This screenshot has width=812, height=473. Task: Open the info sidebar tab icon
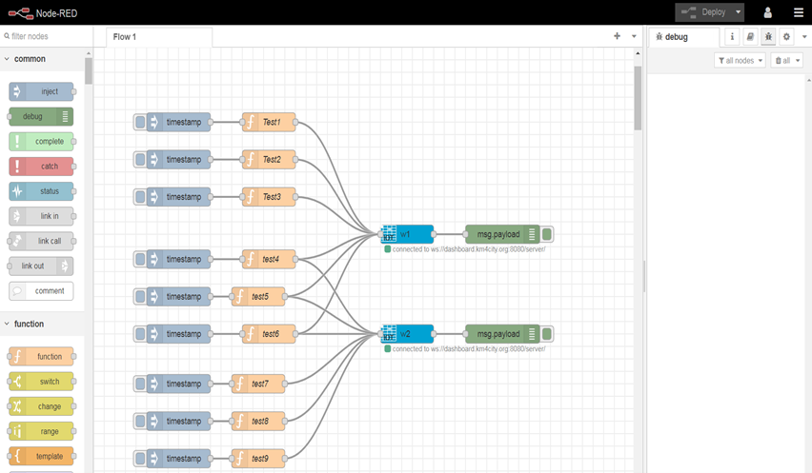tap(732, 37)
